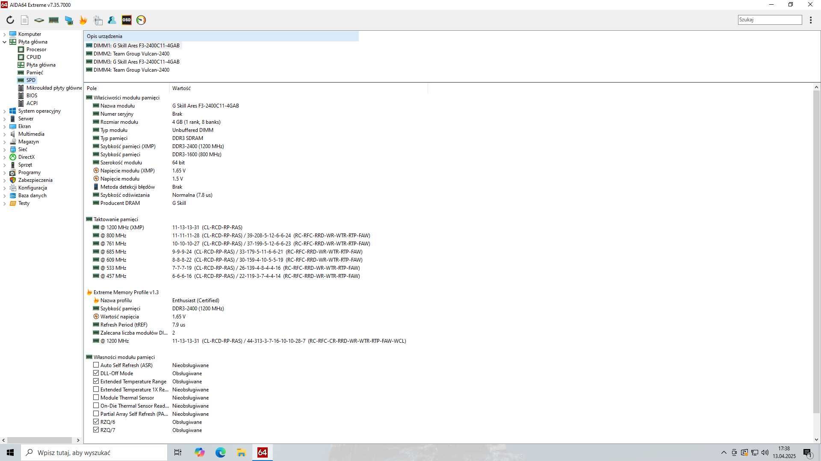Expand the Magazyn tree node
Screen dimensions: 821x461
[4, 142]
